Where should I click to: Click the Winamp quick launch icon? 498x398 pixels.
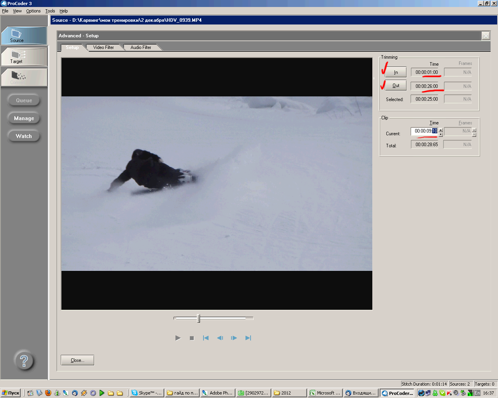point(84,393)
